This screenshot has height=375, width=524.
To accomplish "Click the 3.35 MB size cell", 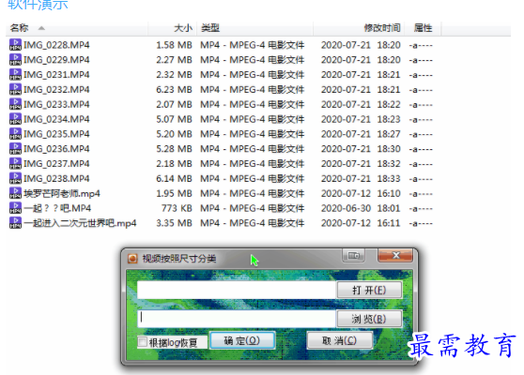I will [174, 223].
